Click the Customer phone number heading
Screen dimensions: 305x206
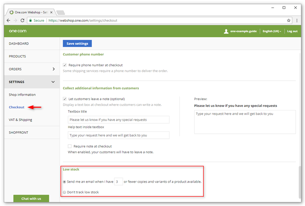(83, 54)
